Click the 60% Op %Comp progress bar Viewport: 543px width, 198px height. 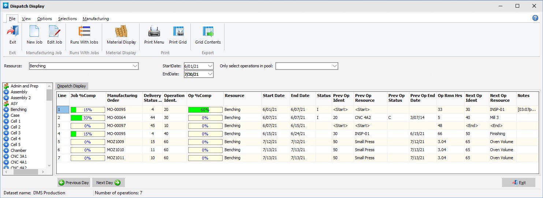pyautogui.click(x=205, y=110)
